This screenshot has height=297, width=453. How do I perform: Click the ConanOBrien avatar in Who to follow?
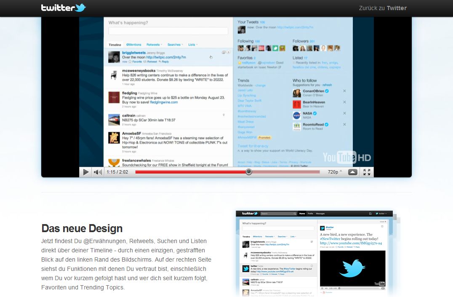pos(297,93)
